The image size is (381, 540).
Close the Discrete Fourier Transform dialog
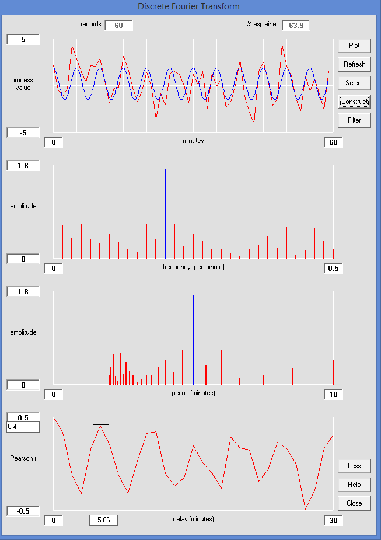[354, 503]
